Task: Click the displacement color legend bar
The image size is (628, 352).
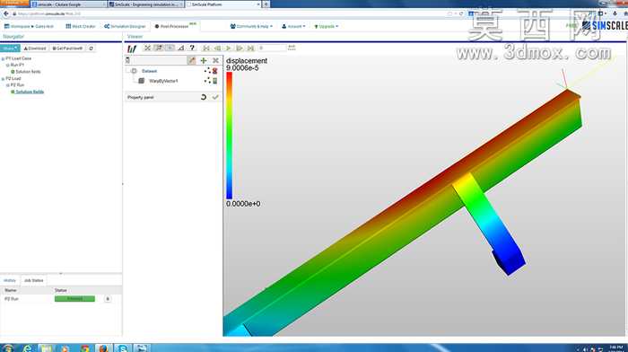Action: pos(229,136)
